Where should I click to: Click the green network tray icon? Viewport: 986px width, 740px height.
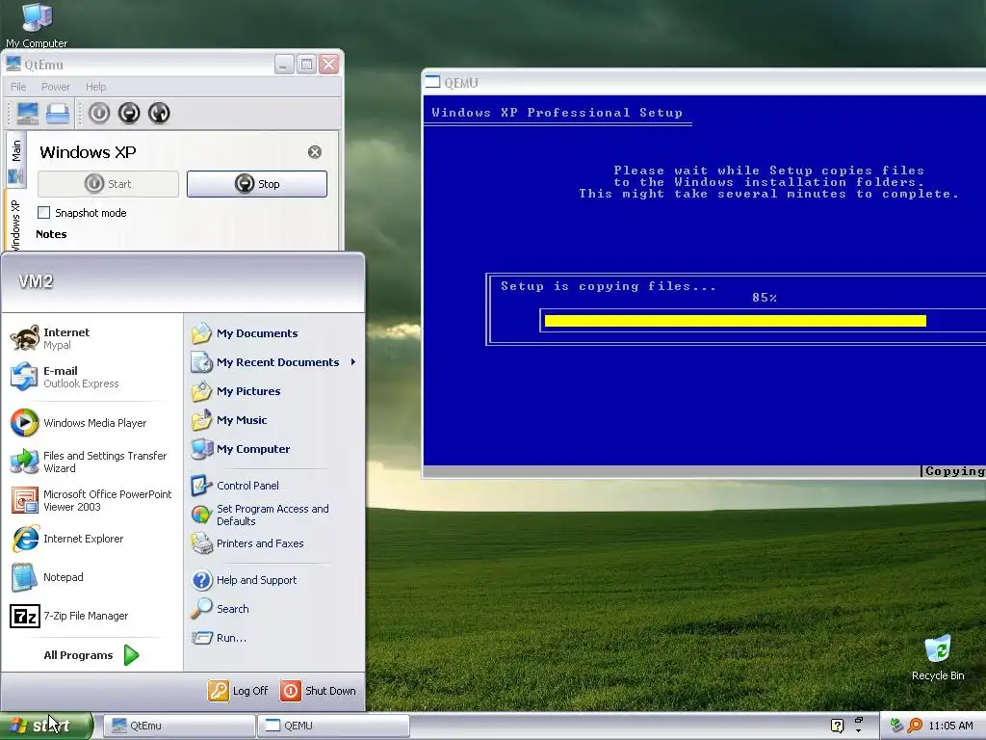click(x=896, y=726)
